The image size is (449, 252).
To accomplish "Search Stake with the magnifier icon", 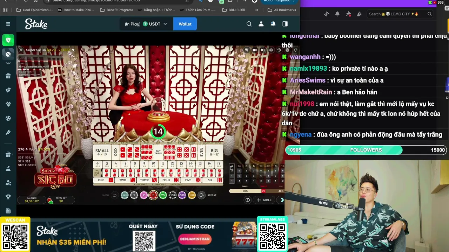I will pyautogui.click(x=249, y=24).
